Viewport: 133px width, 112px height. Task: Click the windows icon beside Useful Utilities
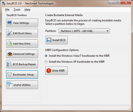[x=10, y=85]
